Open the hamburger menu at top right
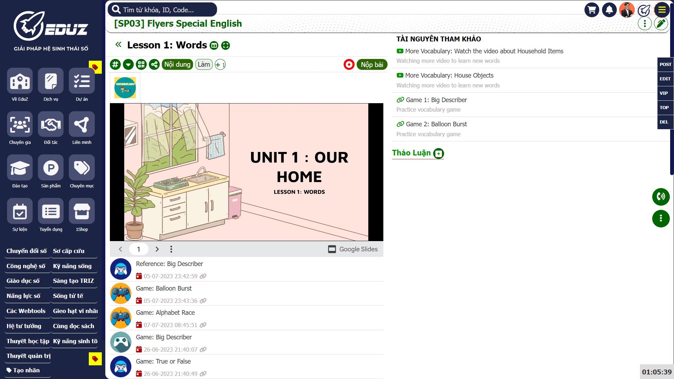Viewport: 674px width, 379px height. (662, 10)
